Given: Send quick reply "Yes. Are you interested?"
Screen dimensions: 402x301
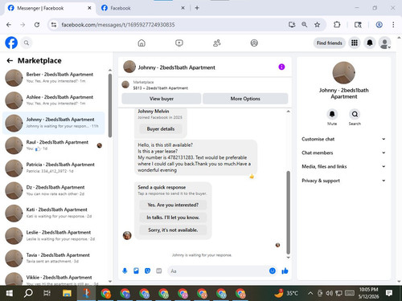Looking at the screenshot, I should pyautogui.click(x=173, y=205).
